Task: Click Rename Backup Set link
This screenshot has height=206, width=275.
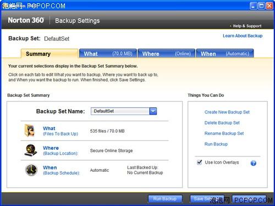Action: [x=224, y=133]
